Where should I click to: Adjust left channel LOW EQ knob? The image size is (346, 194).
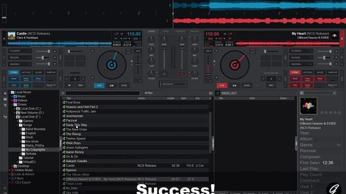pyautogui.click(x=151, y=61)
